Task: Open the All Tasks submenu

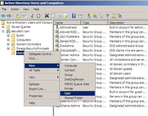Action: pyautogui.click(x=42, y=70)
